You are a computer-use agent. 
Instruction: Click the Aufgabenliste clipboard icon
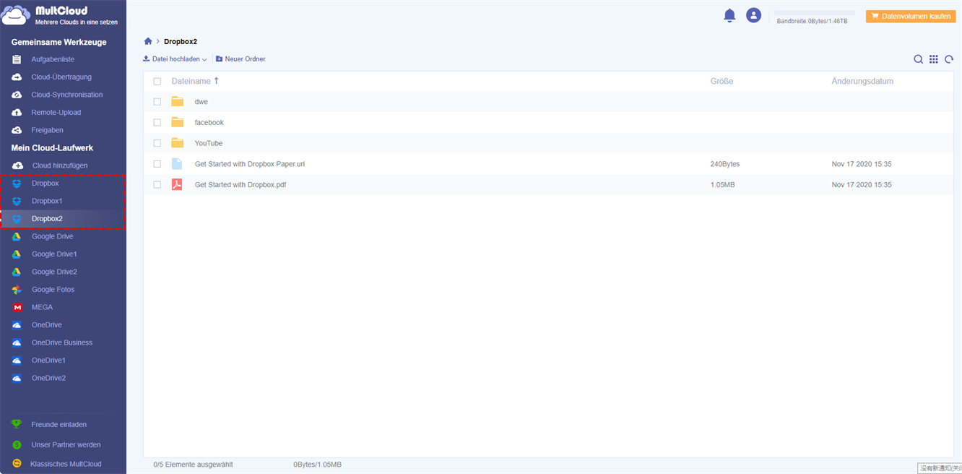[17, 59]
